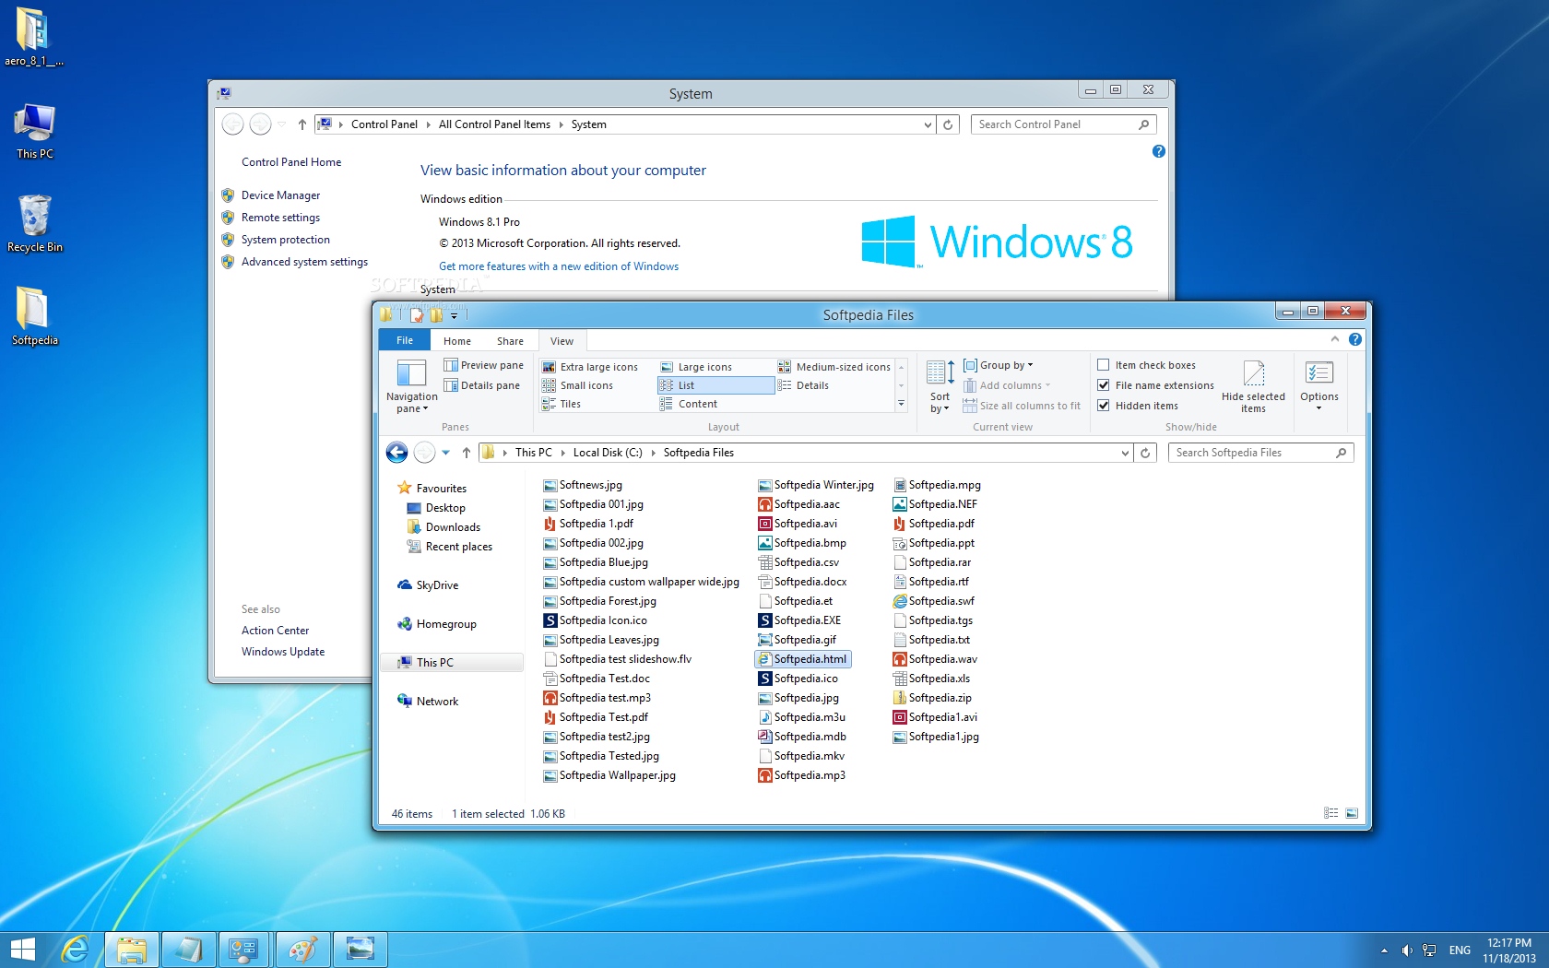Switch to the Share ribbon tab
This screenshot has height=968, width=1549.
(510, 341)
